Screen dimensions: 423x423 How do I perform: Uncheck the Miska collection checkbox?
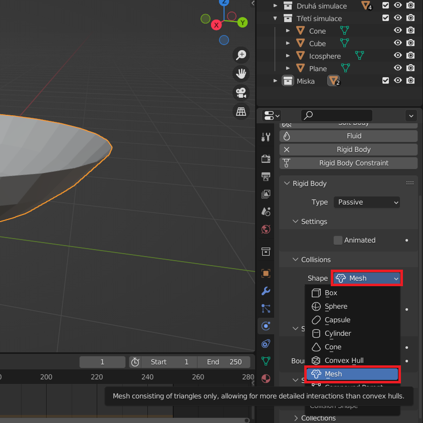[x=385, y=81]
